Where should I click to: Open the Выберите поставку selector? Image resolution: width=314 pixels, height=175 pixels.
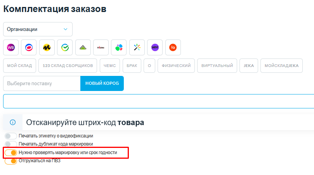coord(42,84)
